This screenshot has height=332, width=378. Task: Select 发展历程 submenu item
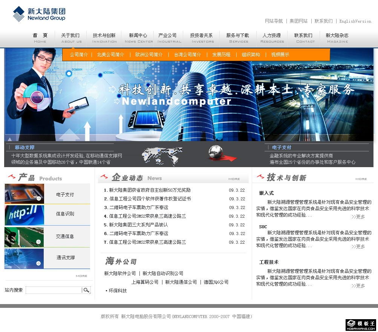coord(221,55)
